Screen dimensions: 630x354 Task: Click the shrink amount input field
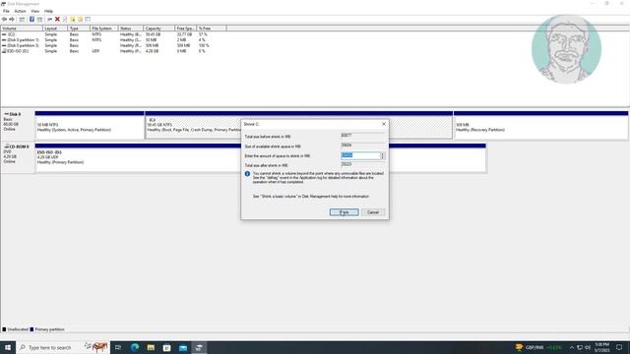coord(360,155)
